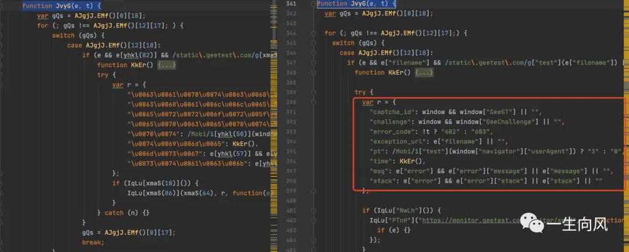Click left pane error stripe scrollbar

point(274,126)
